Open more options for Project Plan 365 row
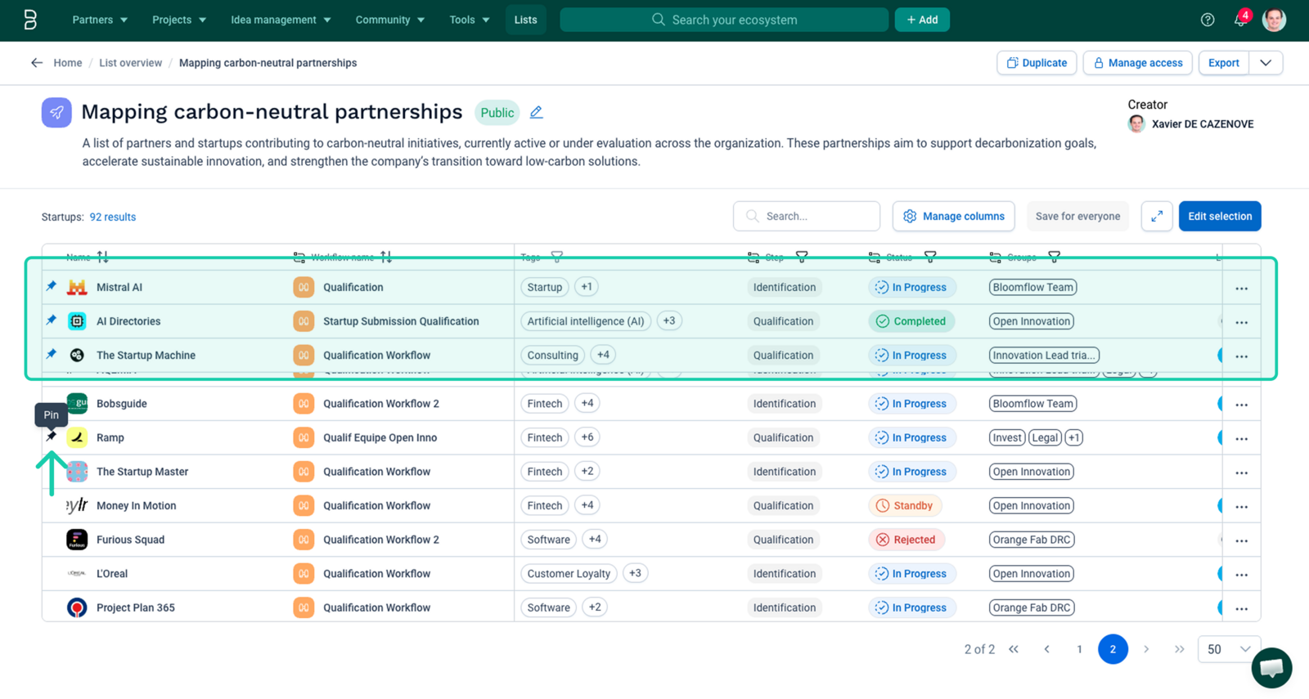Screen dimensions: 1309x699 [x=1242, y=608]
